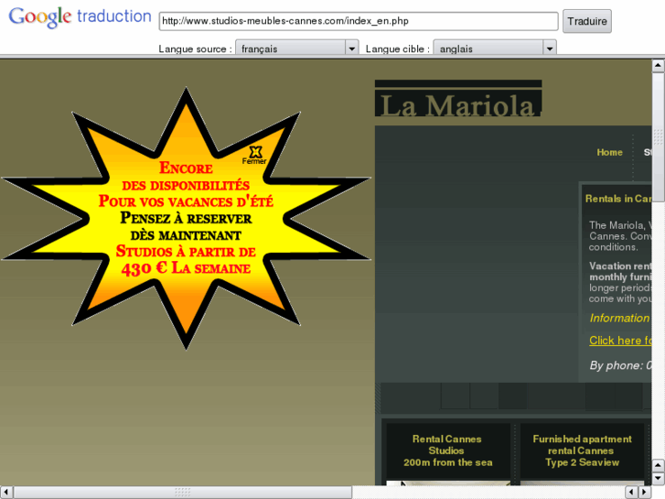Click 'Pensez à reserver' promo text
The width and height of the screenshot is (665, 499).
click(186, 218)
